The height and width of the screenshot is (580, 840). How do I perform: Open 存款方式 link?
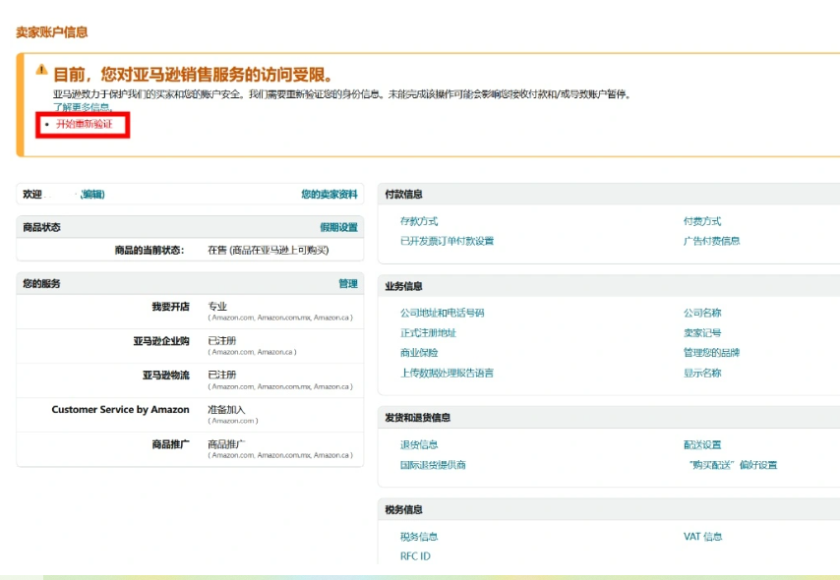click(x=419, y=221)
